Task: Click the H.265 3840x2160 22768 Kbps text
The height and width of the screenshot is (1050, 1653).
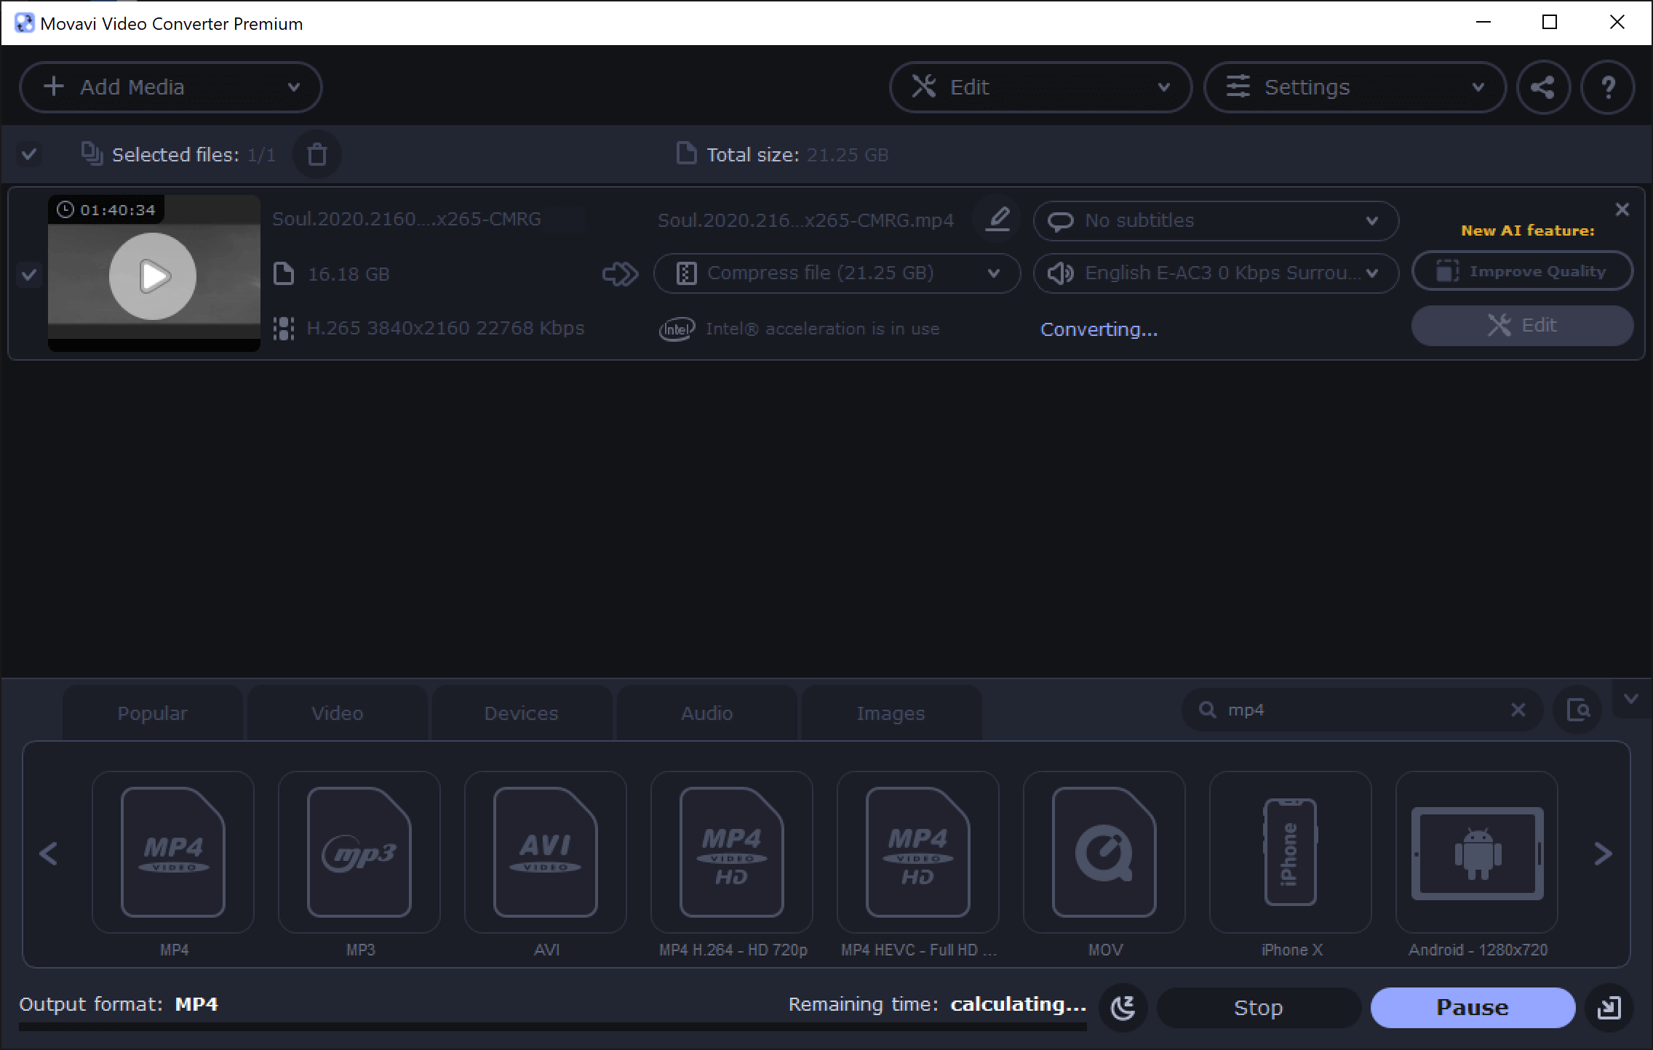Action: 445,329
